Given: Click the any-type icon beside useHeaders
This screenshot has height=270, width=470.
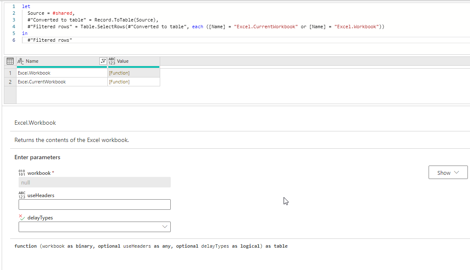Looking at the screenshot, I should coord(22,195).
